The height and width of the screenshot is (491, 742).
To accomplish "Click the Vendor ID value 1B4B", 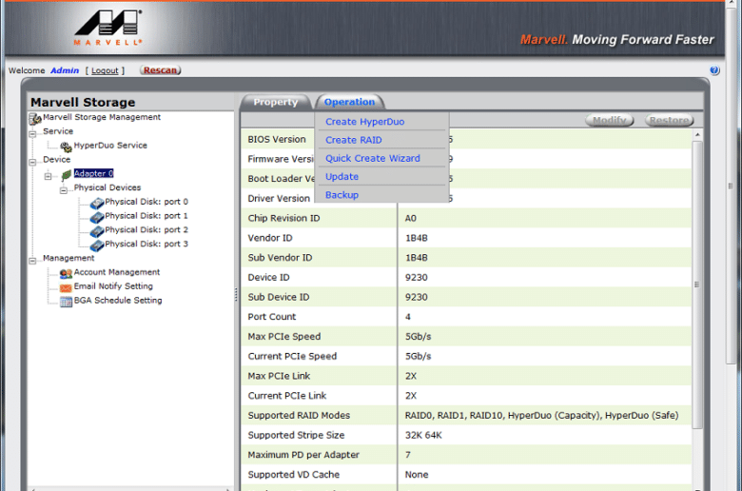I will 417,238.
